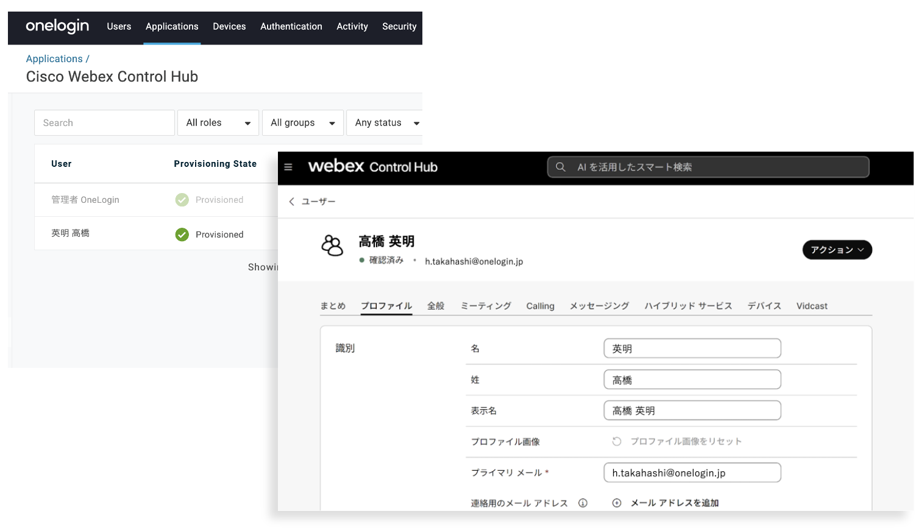This screenshot has height=531, width=924.
Task: Switch to the メッセージング tab
Action: click(599, 306)
